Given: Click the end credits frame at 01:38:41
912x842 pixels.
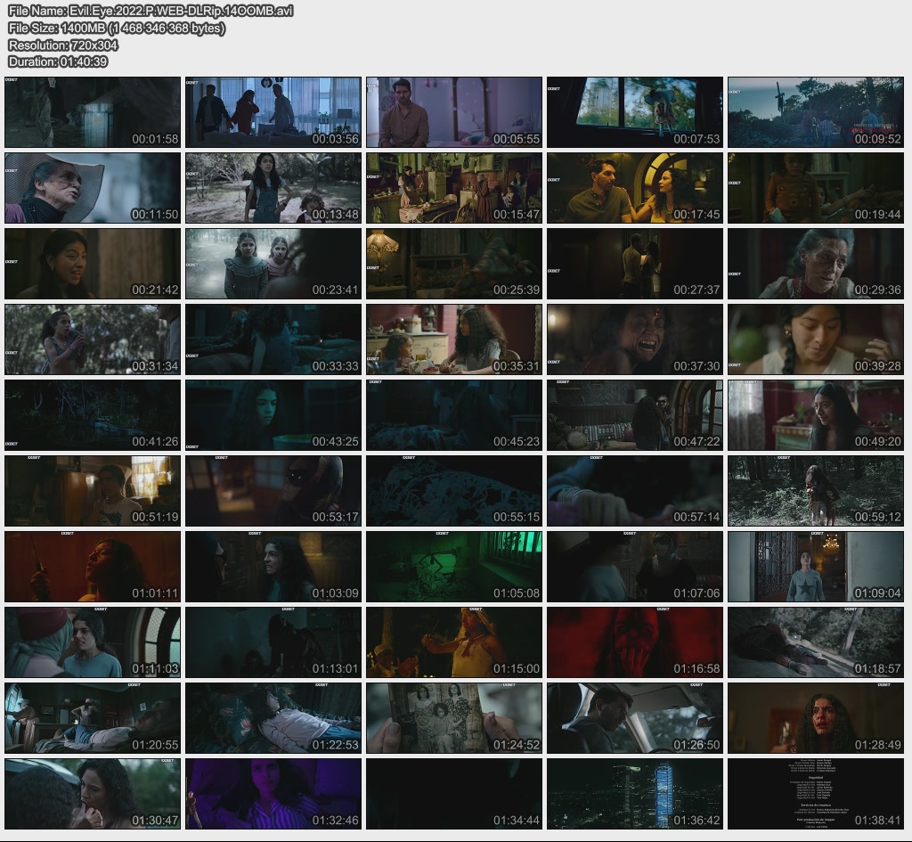Looking at the screenshot, I should pyautogui.click(x=815, y=794).
